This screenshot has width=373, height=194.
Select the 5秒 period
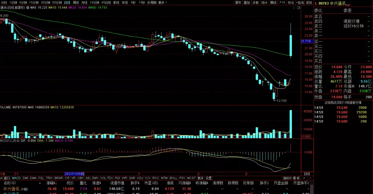click(133, 3)
